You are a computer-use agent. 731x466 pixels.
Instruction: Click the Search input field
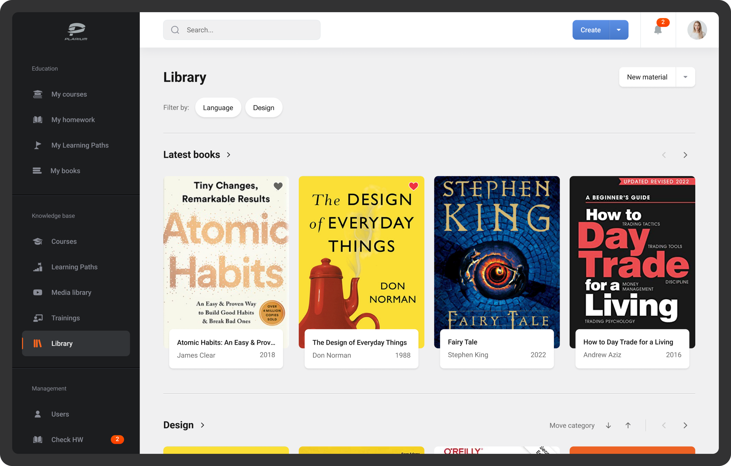[x=242, y=30]
